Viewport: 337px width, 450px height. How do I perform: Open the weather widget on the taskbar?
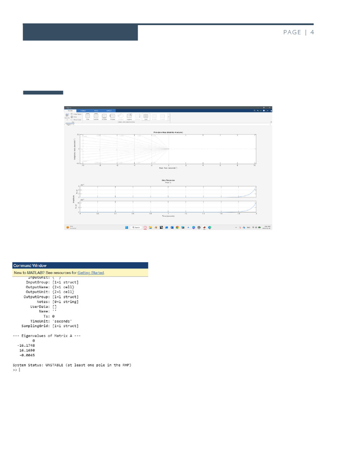(71, 227)
